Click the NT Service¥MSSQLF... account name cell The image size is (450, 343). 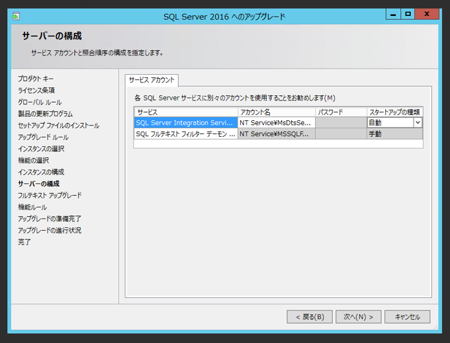click(x=277, y=133)
